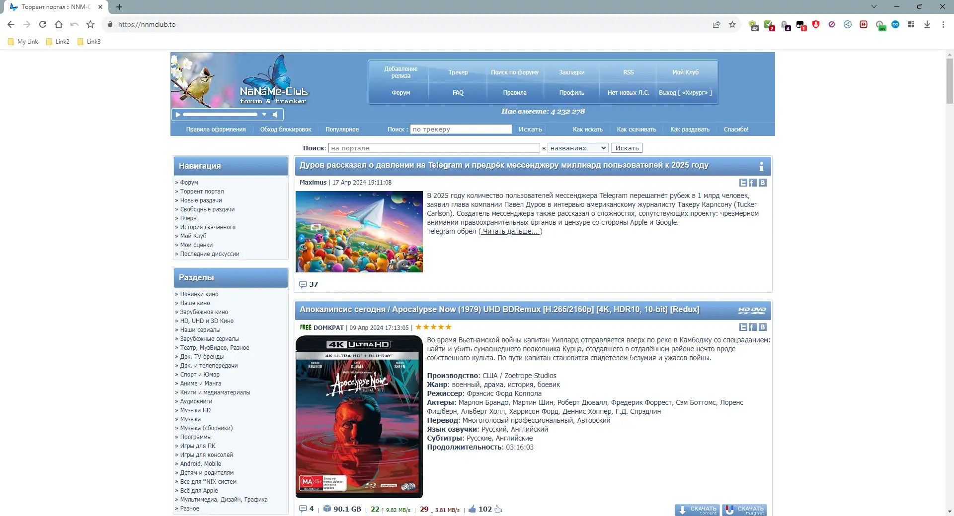Share Durov news via VK icon

(763, 183)
